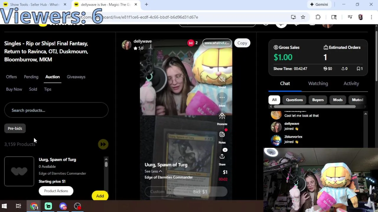Select the Chat tab

[x=285, y=84]
